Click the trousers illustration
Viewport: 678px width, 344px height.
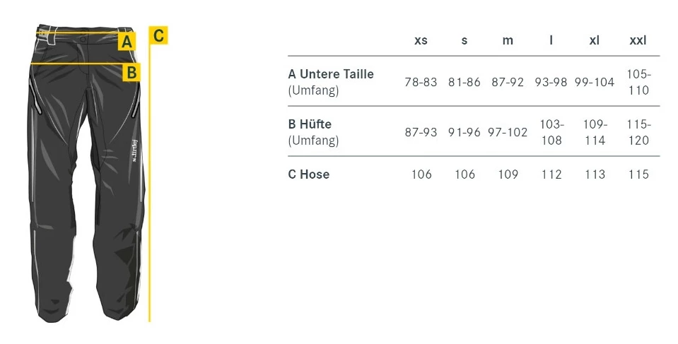tap(85, 177)
